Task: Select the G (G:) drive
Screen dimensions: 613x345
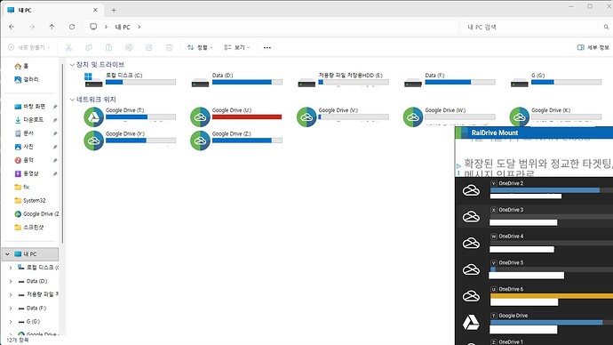Action: (x=556, y=79)
